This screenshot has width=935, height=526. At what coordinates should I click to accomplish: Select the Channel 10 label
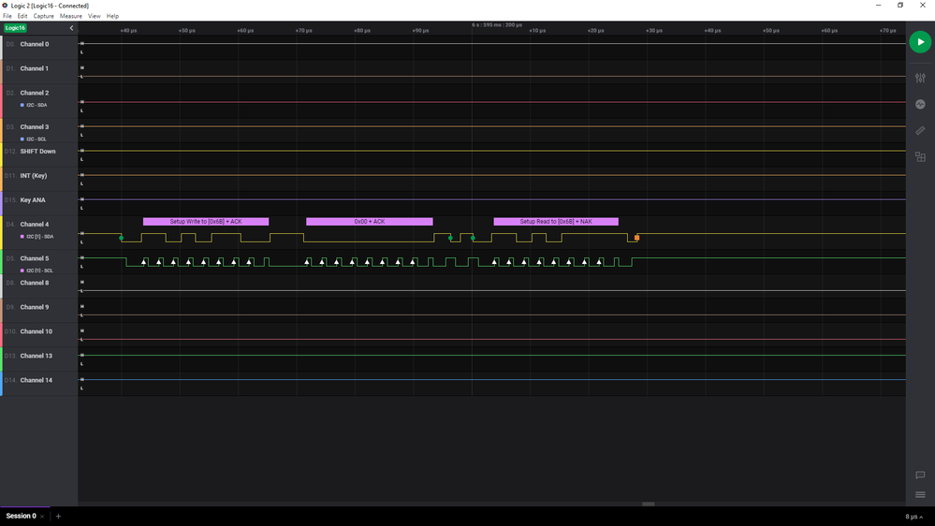click(x=37, y=331)
